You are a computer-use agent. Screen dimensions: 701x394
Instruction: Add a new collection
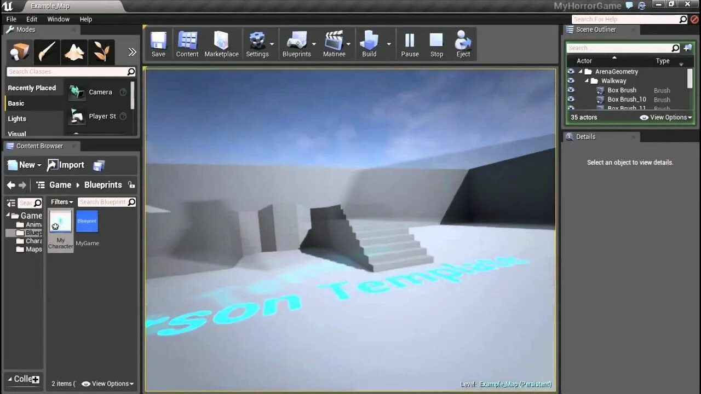click(x=36, y=379)
